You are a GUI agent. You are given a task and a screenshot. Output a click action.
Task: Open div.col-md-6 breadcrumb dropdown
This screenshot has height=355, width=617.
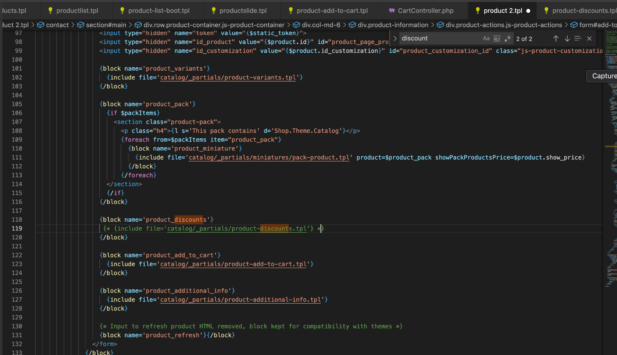click(x=321, y=25)
